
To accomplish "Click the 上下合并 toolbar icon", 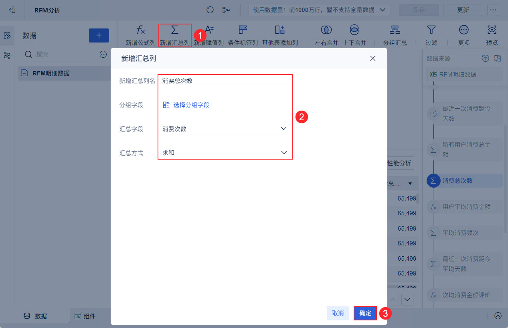I will tap(354, 35).
